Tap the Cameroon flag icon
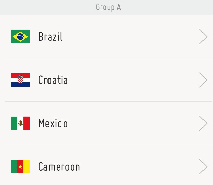The width and height of the screenshot is (213, 185). click(20, 167)
